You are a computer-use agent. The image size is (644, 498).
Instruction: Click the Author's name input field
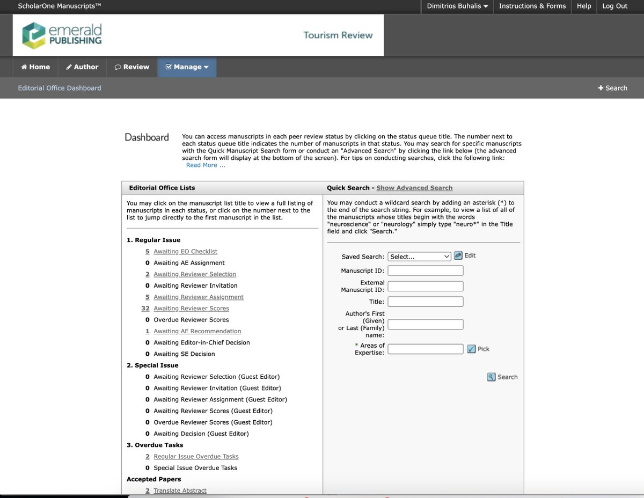pyautogui.click(x=425, y=324)
